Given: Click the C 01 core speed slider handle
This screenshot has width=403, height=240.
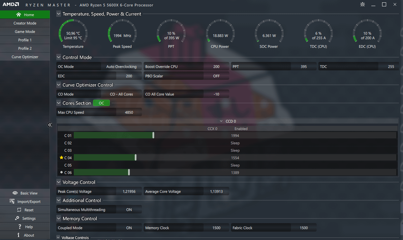Looking at the screenshot, I should (153, 135).
